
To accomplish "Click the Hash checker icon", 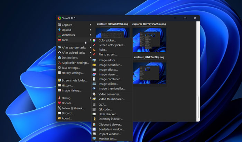I will (94, 114).
